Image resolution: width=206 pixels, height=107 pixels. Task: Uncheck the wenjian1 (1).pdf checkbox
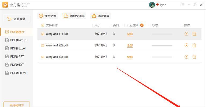pos(43,34)
